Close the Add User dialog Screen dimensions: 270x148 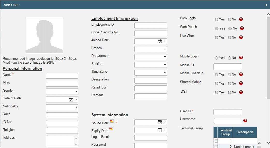click(266, 5)
